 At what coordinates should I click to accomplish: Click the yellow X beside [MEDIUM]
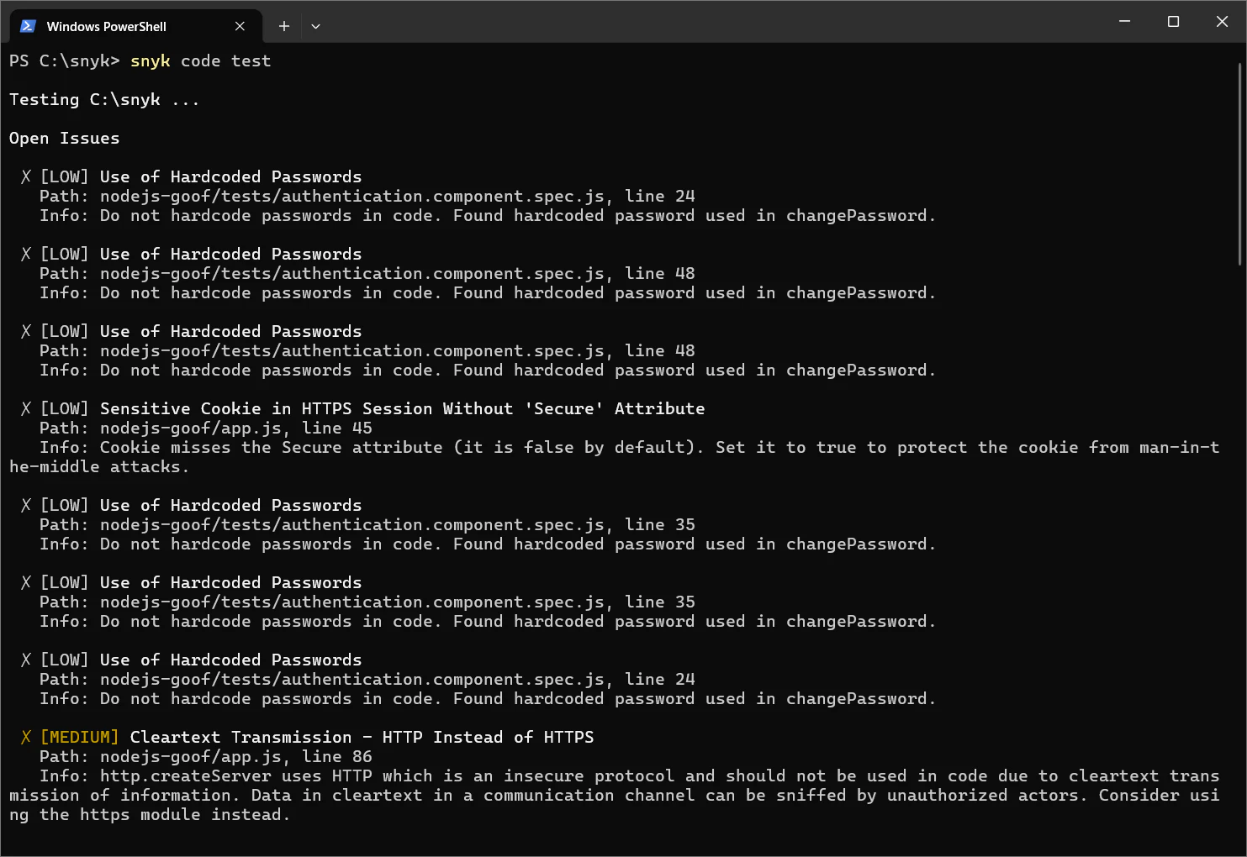click(26, 738)
